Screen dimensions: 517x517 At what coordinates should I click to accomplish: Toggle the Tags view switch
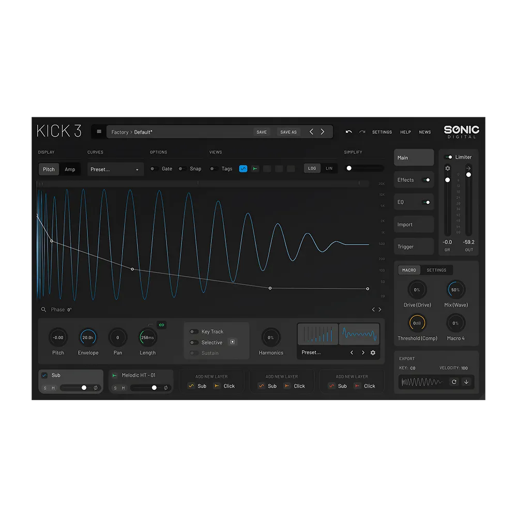point(214,169)
